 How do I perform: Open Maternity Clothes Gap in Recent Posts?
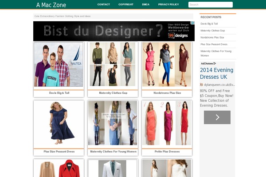(x=213, y=31)
